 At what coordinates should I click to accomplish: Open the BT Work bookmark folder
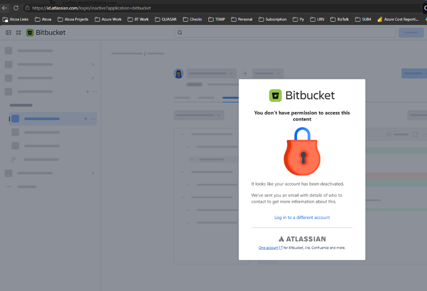pos(138,19)
